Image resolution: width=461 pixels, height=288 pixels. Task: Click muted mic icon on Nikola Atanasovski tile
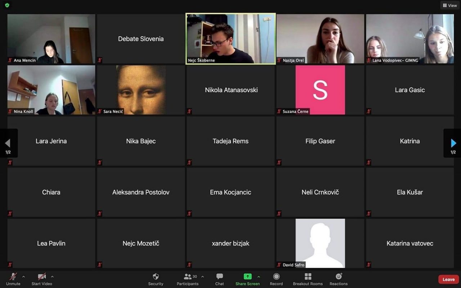tap(189, 111)
